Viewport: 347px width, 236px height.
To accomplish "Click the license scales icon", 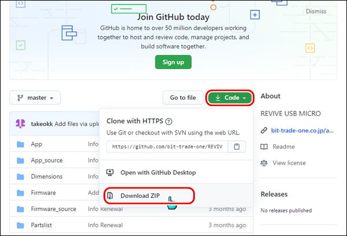I will click(264, 163).
